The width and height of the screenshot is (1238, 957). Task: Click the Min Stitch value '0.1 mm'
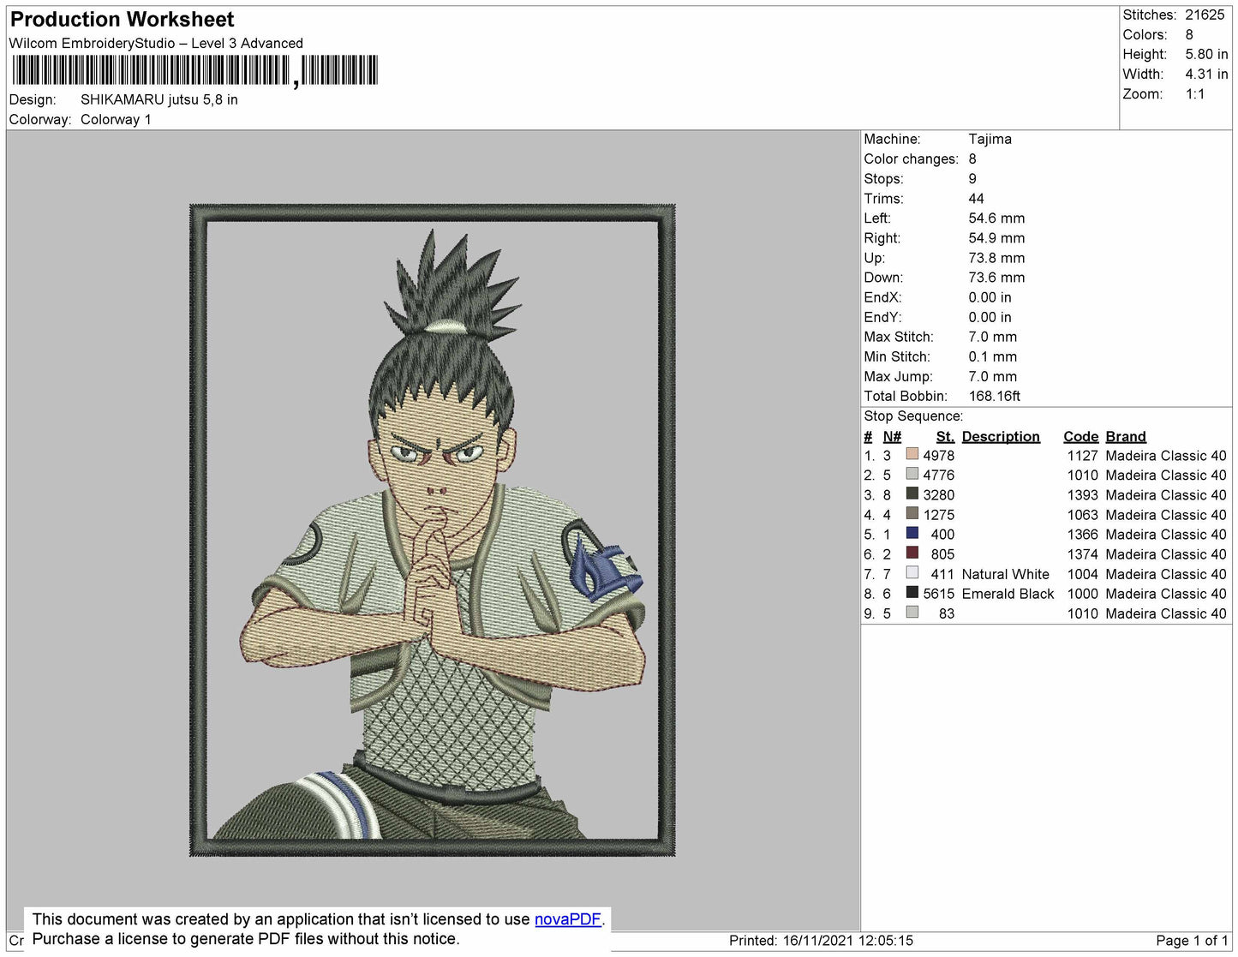point(992,356)
